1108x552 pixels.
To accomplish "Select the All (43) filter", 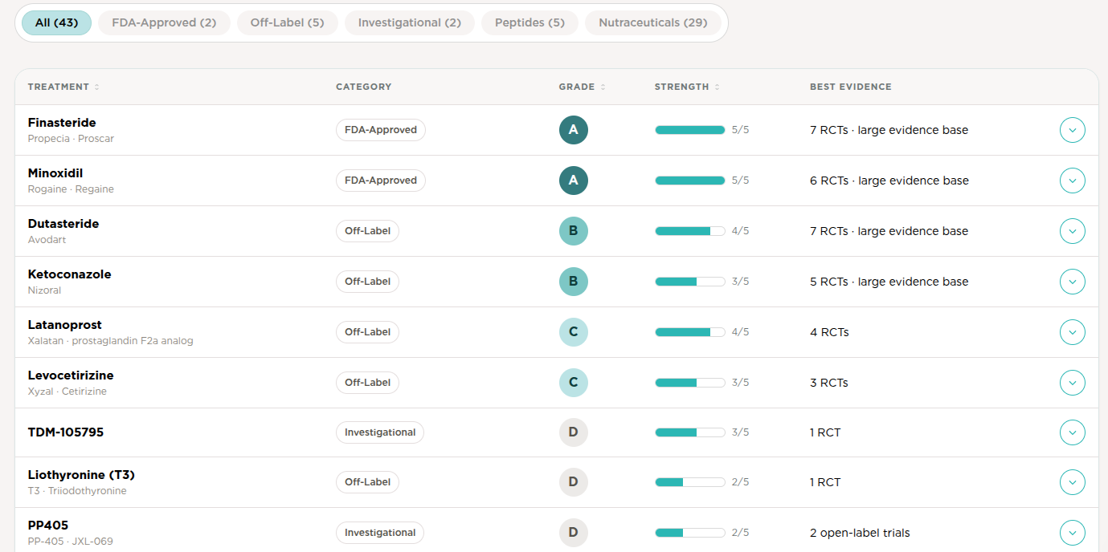I will coord(56,22).
